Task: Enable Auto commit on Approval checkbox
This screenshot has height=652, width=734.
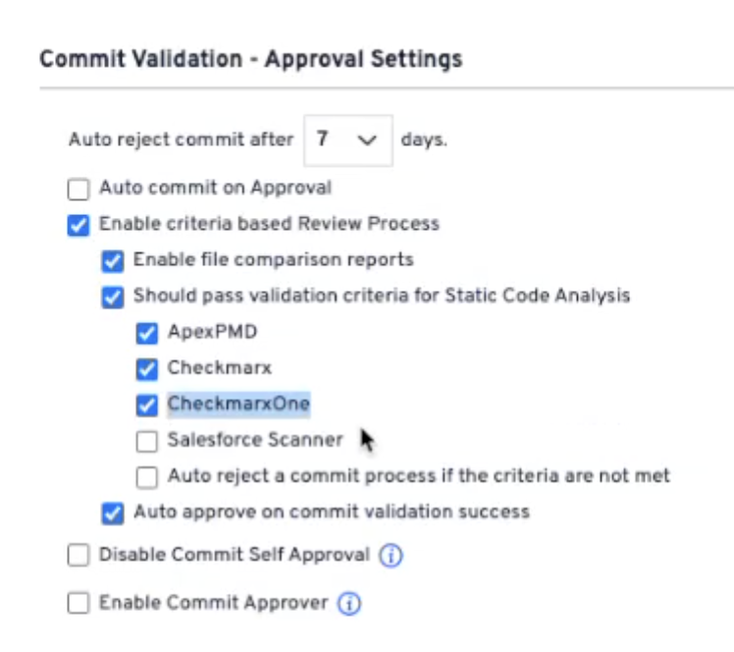Action: [x=79, y=189]
